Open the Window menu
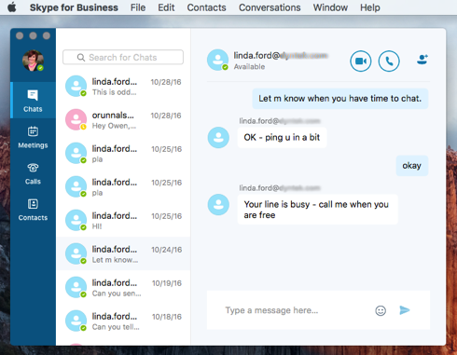The width and height of the screenshot is (457, 355). (330, 7)
